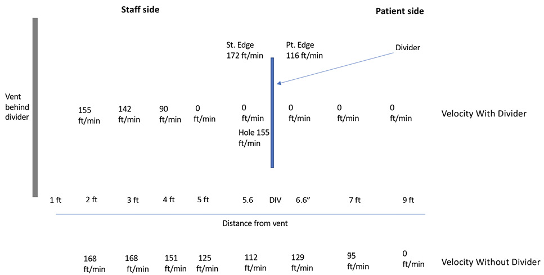Click the "Divider" text label
The width and height of the screenshot is (544, 275).
pyautogui.click(x=408, y=48)
